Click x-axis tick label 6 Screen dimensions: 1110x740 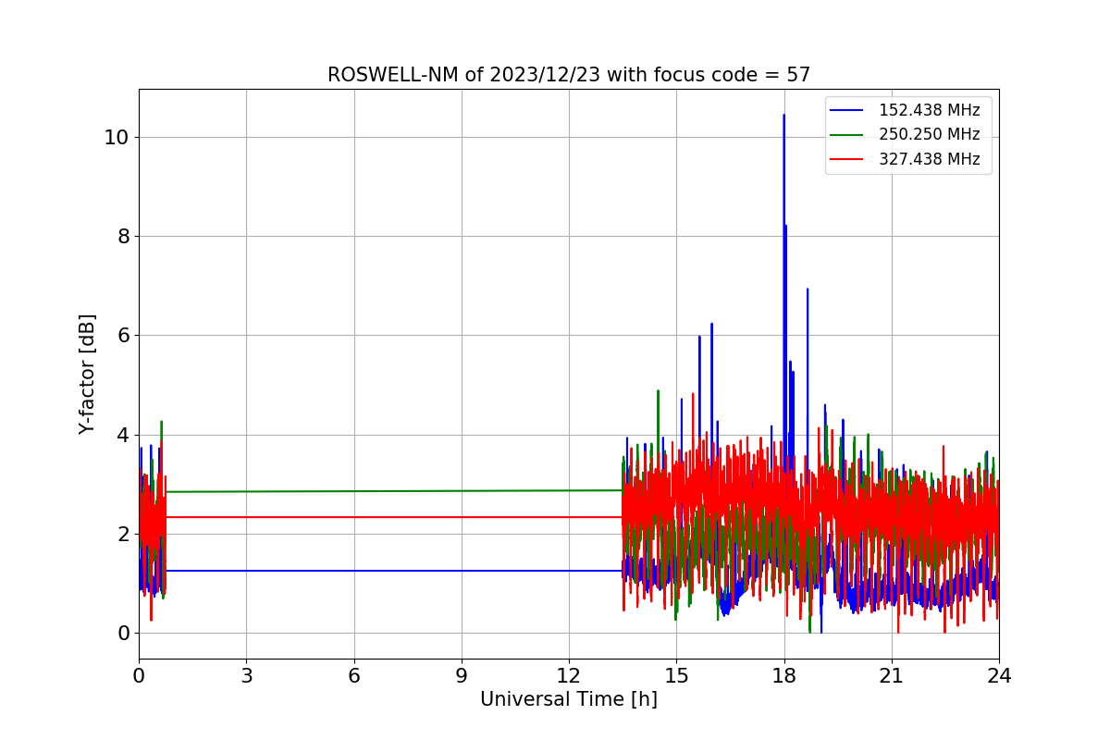point(354,676)
